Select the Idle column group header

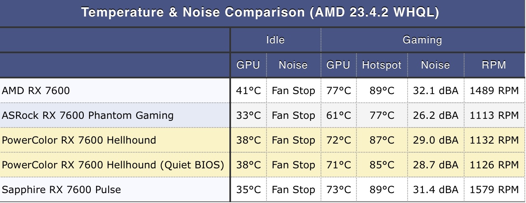point(275,40)
